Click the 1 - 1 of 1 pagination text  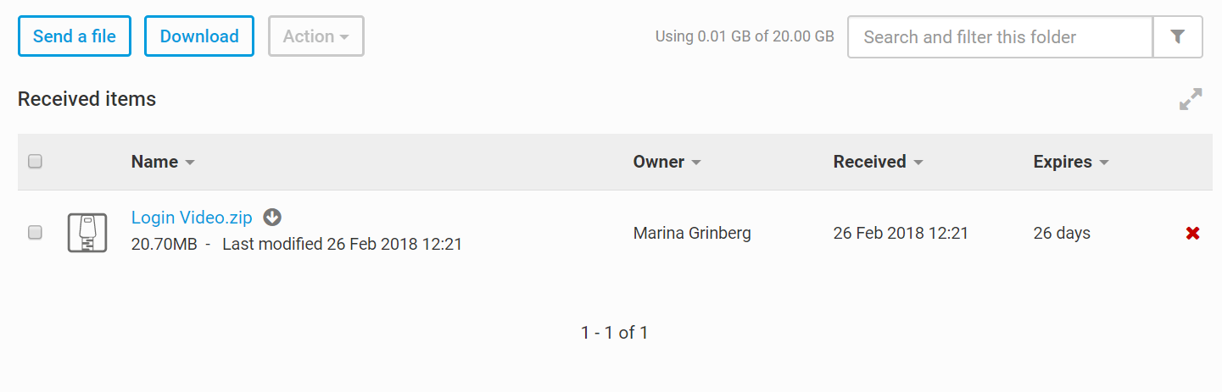tap(614, 333)
